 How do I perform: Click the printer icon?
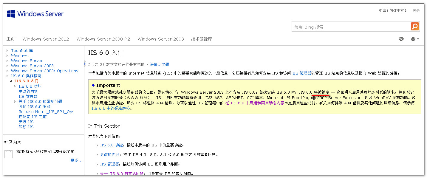(x=413, y=39)
